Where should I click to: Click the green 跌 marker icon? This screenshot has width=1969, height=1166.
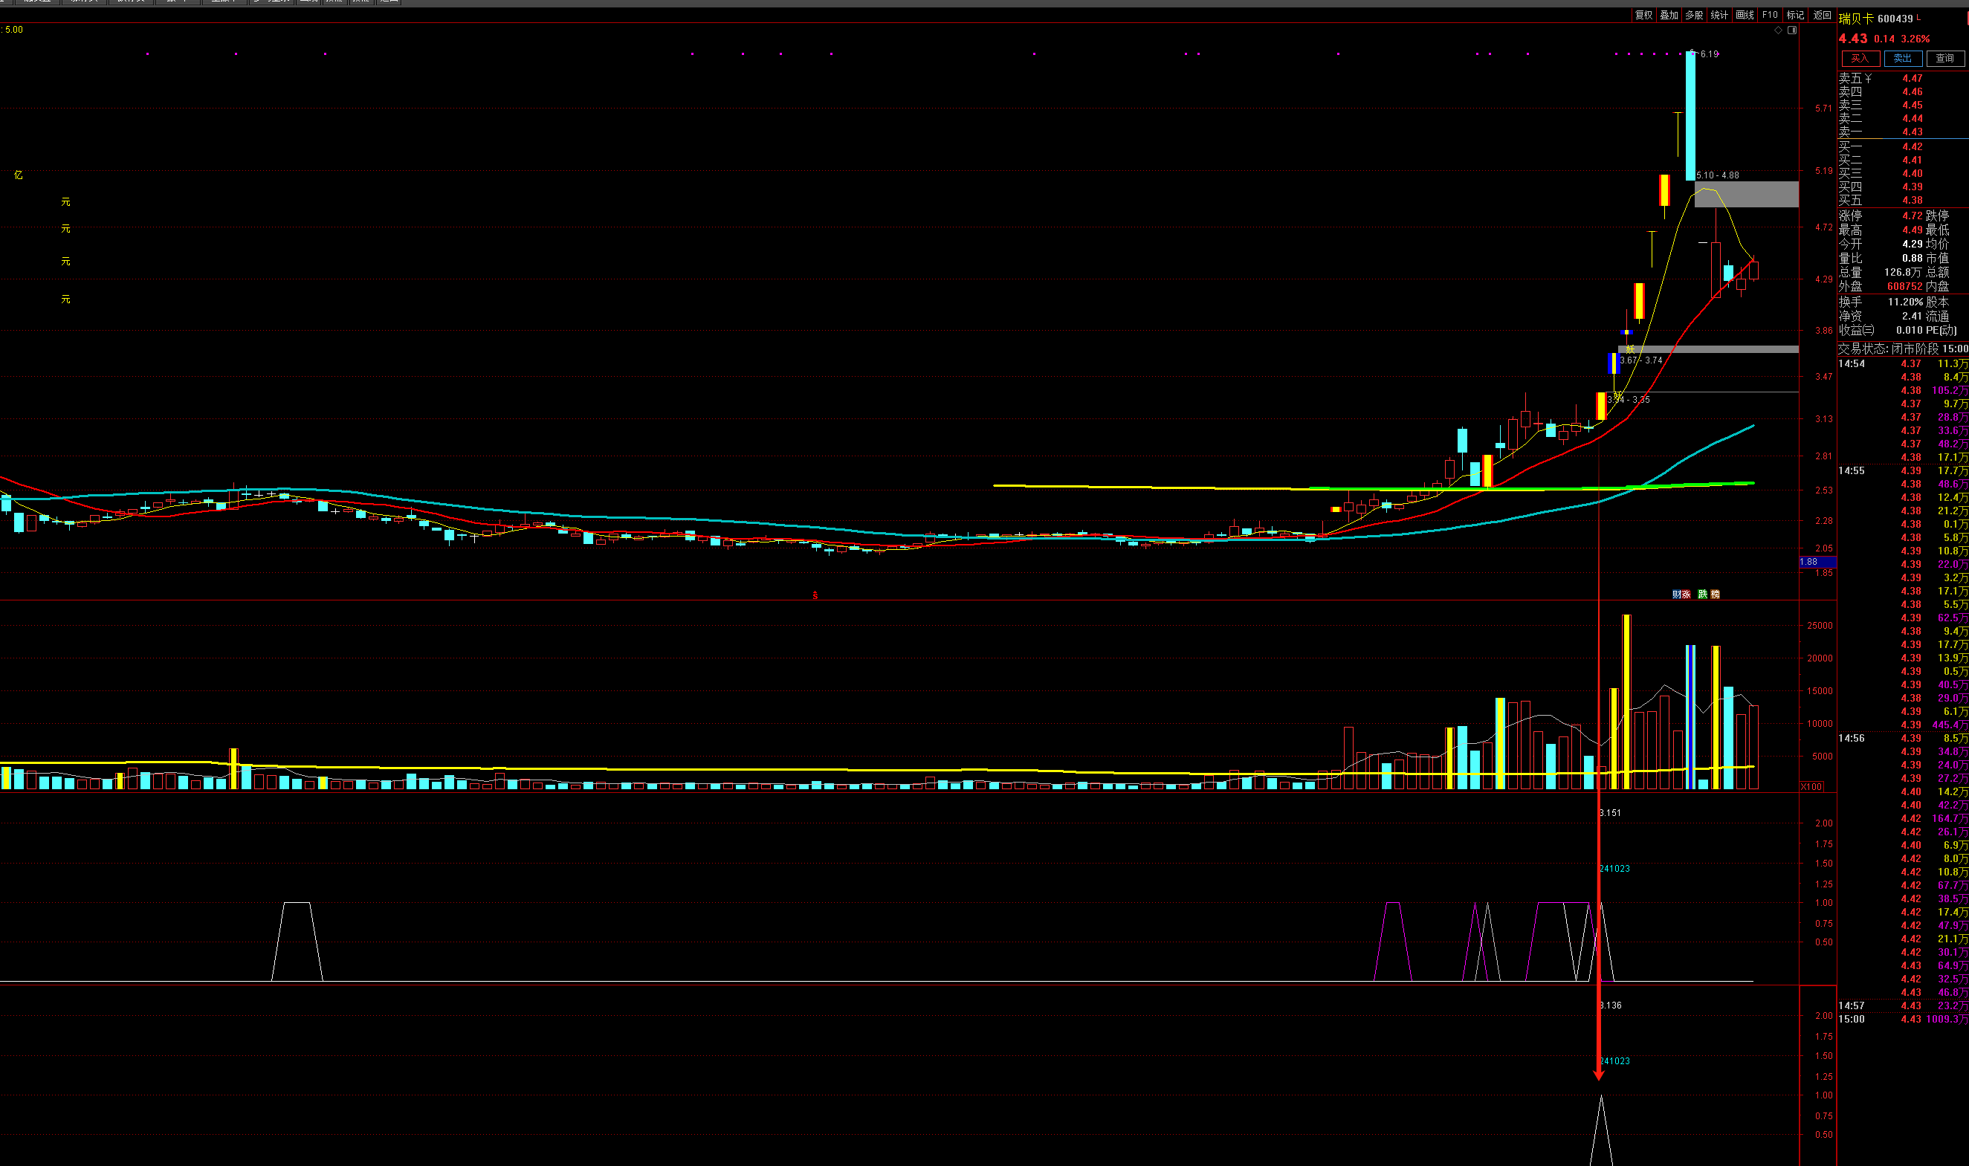point(1702,594)
